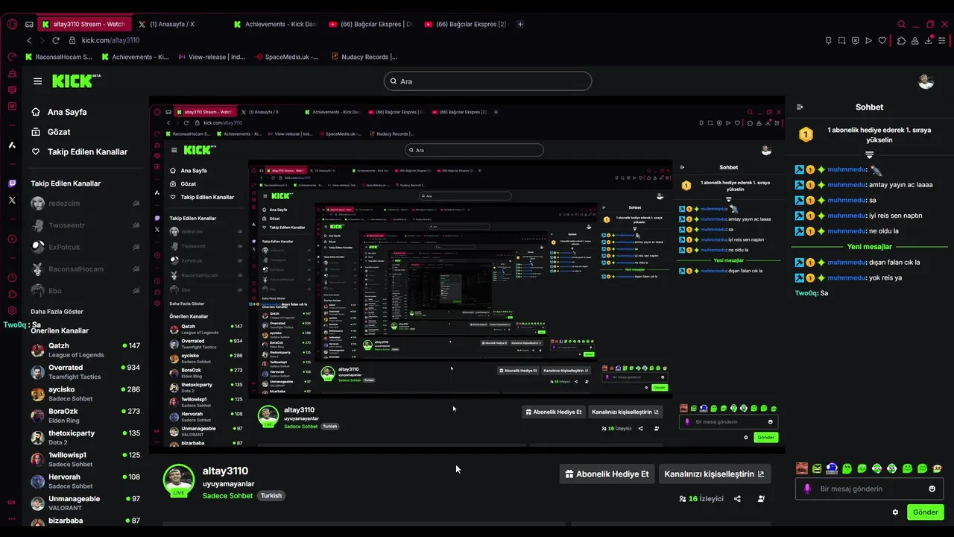This screenshot has width=954, height=537.
Task: Reload the page
Action: pos(56,40)
